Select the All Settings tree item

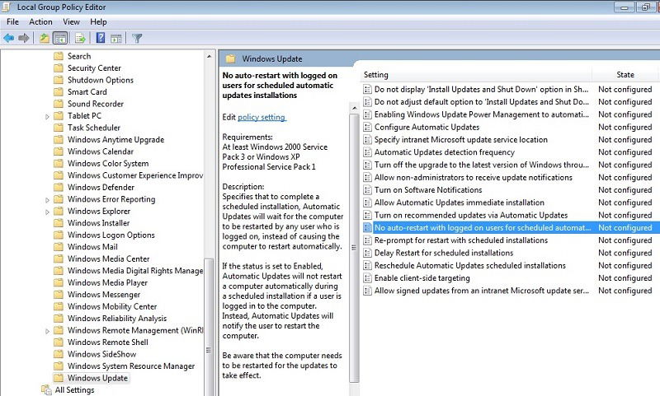tap(74, 389)
